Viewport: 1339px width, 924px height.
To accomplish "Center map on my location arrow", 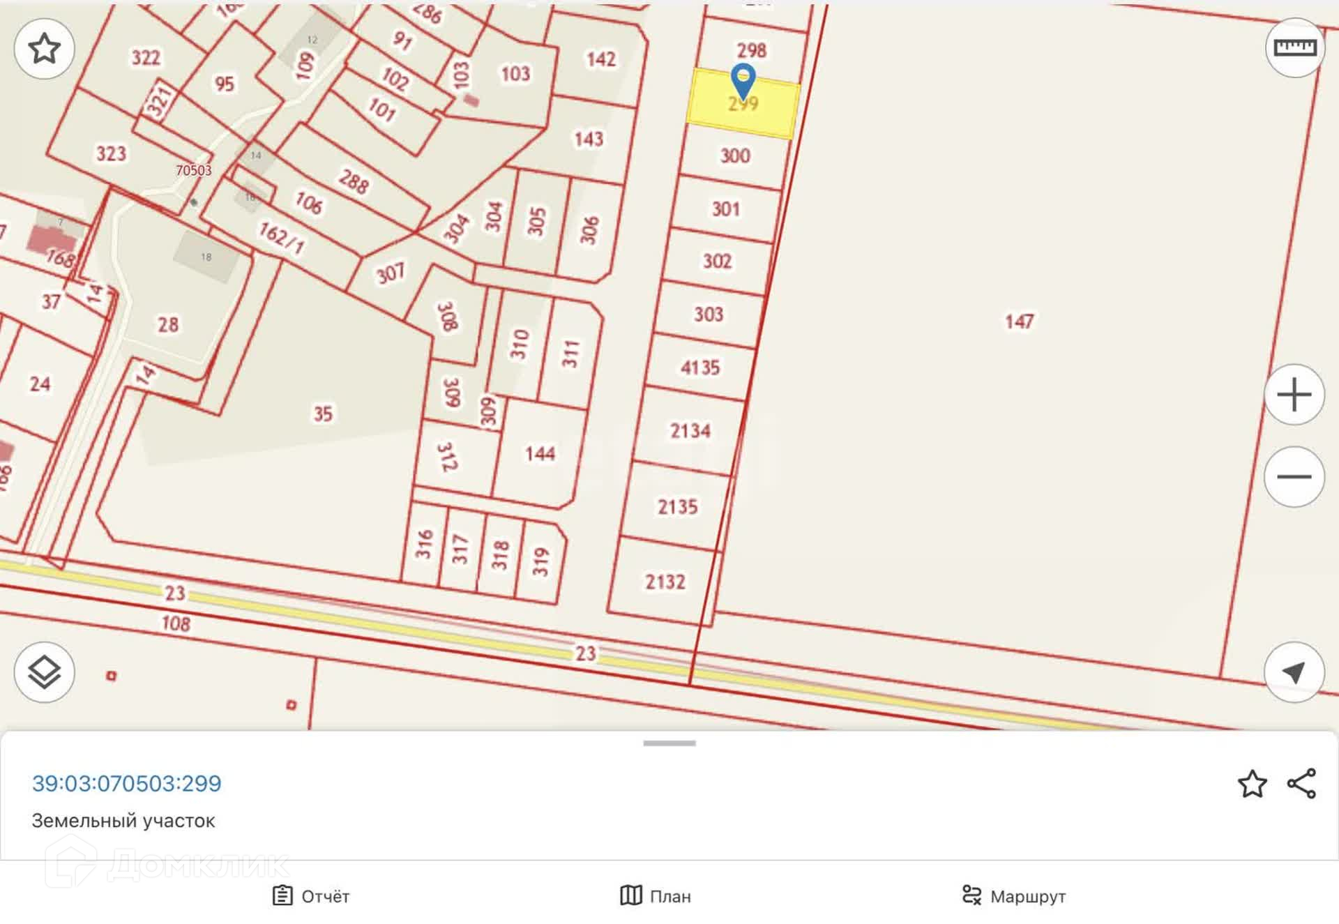I will (1294, 672).
